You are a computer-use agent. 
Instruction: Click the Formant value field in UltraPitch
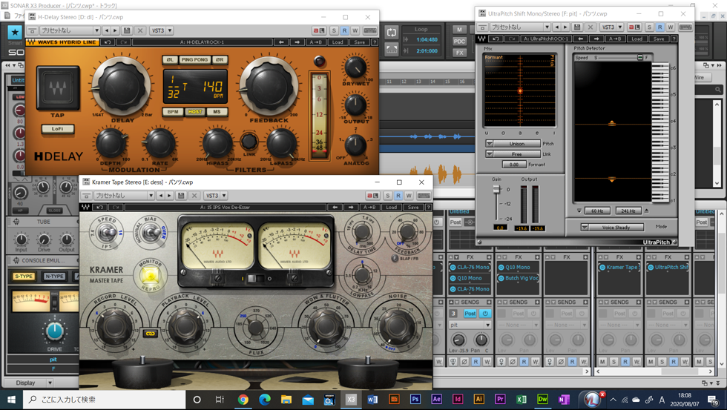pyautogui.click(x=513, y=165)
